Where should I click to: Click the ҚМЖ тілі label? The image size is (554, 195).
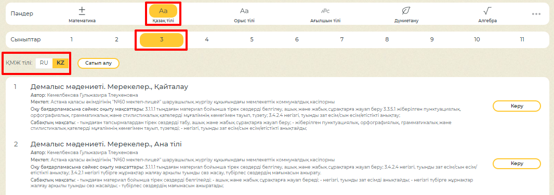click(19, 63)
